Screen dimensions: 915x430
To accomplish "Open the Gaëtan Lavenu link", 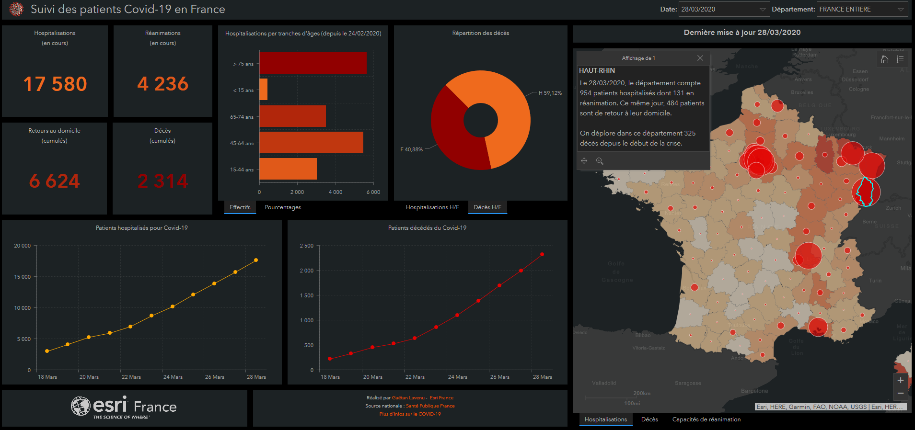I will click(408, 398).
